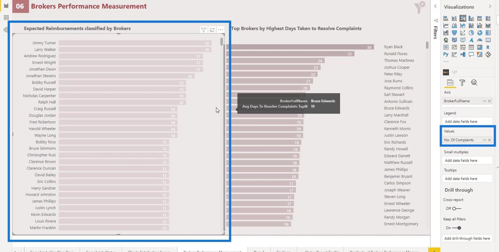Screen dimensions: 499x252
Task: Disable the Keep all filters toggle
Action: [x=457, y=228]
